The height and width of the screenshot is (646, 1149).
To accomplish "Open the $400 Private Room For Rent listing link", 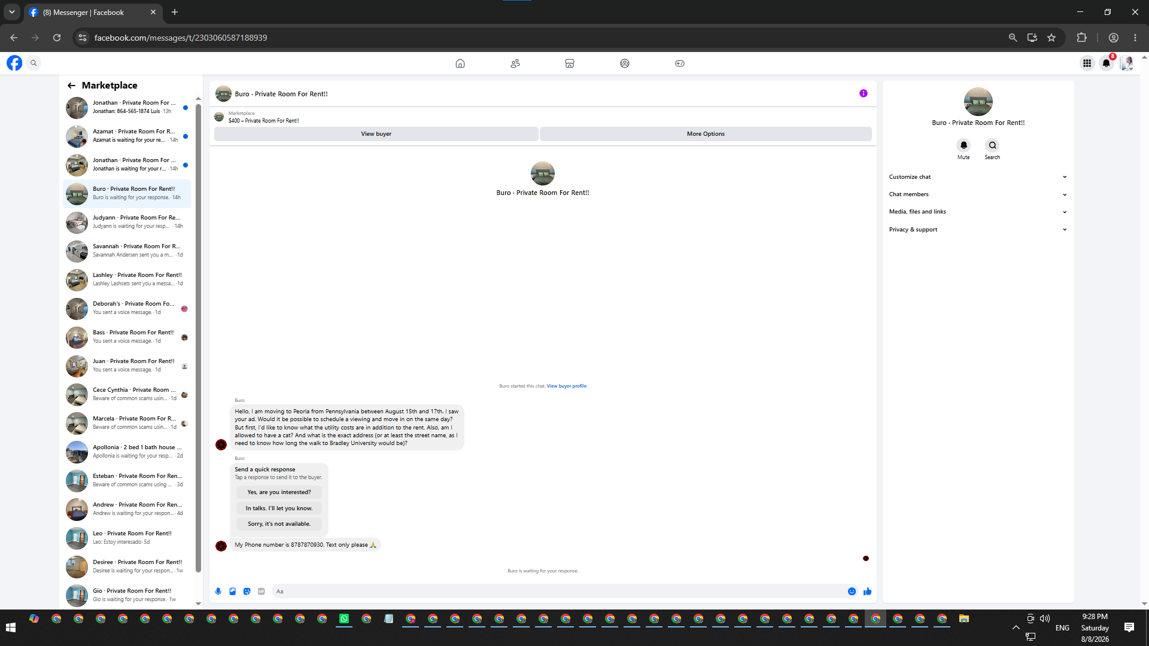I will pos(263,121).
